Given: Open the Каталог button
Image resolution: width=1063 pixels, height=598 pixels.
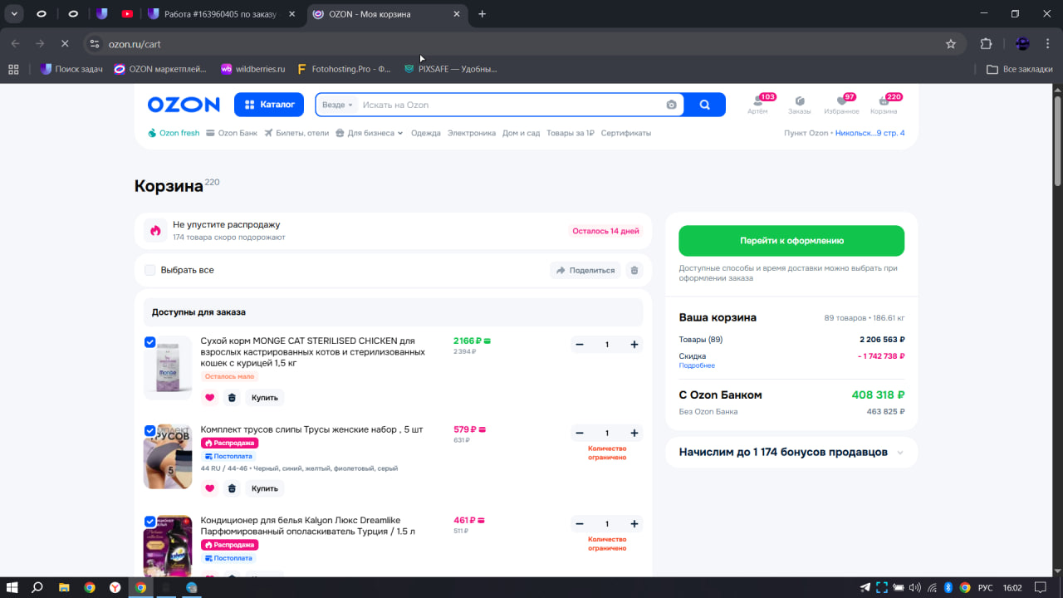Looking at the screenshot, I should coord(269,105).
